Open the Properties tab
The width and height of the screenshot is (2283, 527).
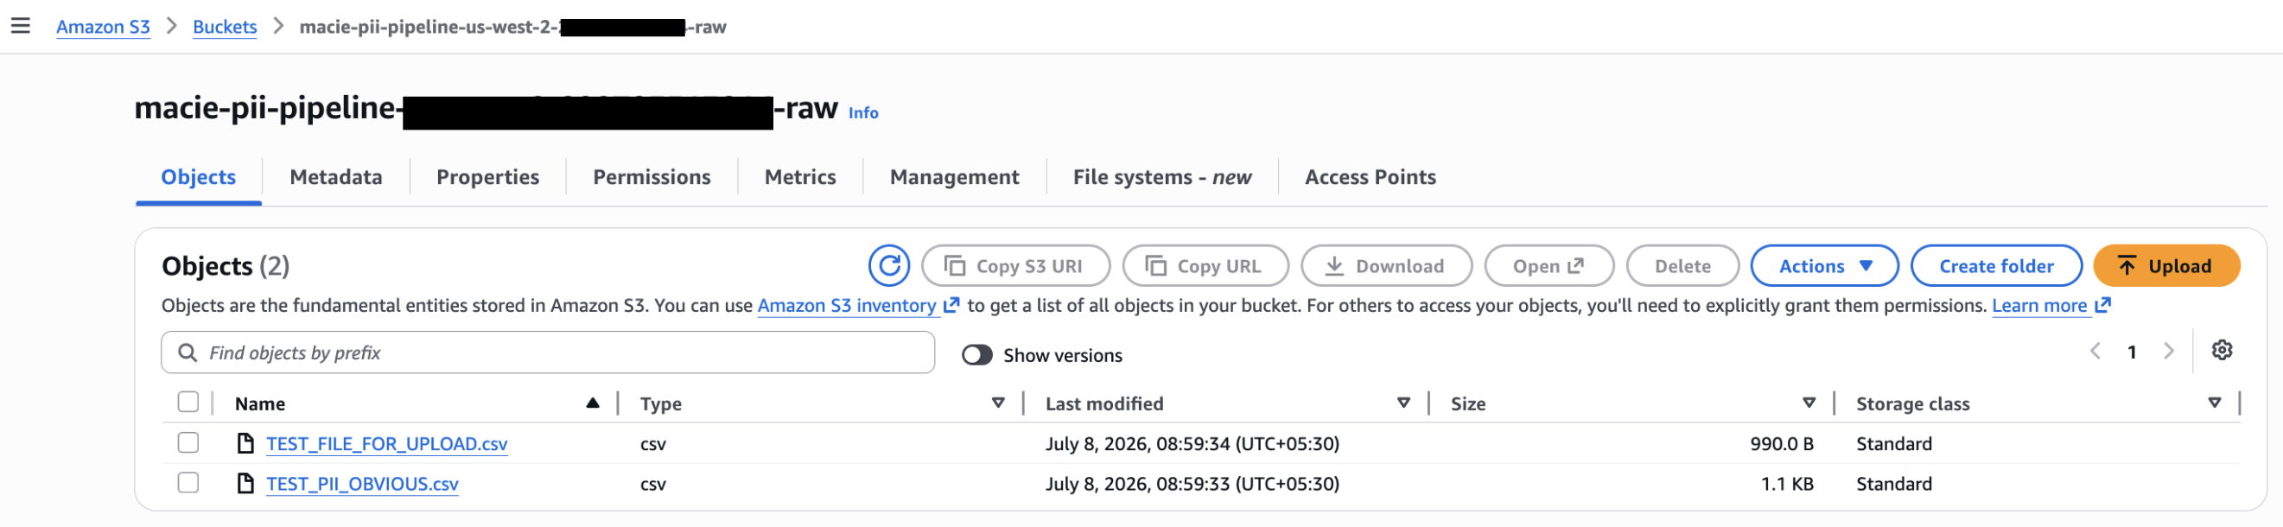pyautogui.click(x=487, y=177)
